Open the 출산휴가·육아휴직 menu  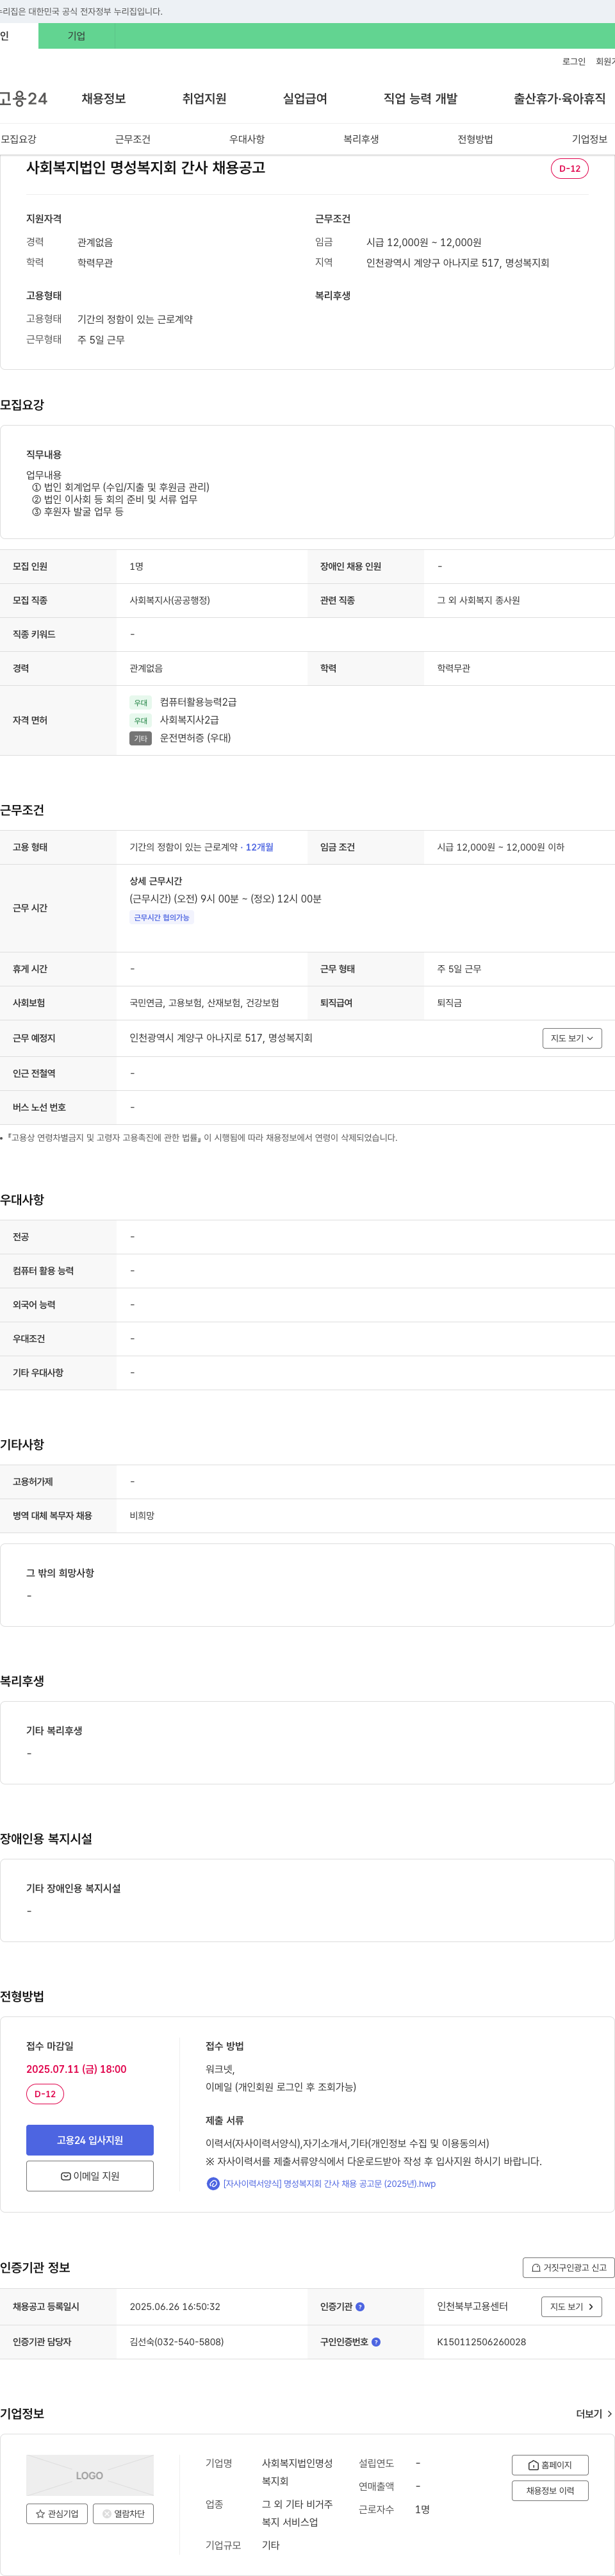point(560,98)
